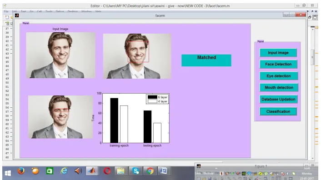Open Database Updation

point(278,99)
